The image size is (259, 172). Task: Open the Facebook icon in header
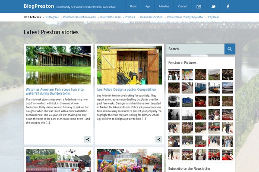coord(228,6)
